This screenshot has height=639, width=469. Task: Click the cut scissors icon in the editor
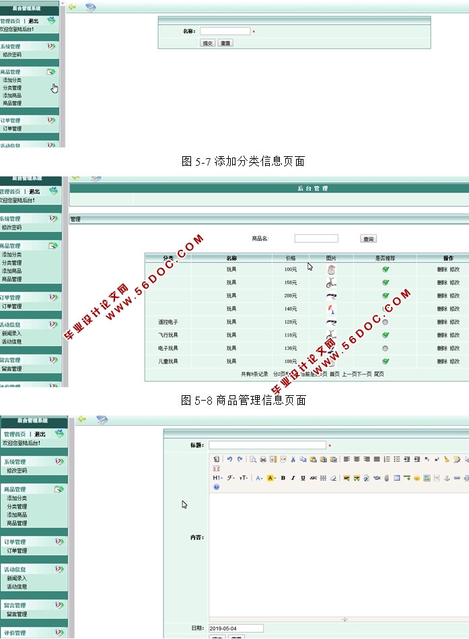(293, 459)
